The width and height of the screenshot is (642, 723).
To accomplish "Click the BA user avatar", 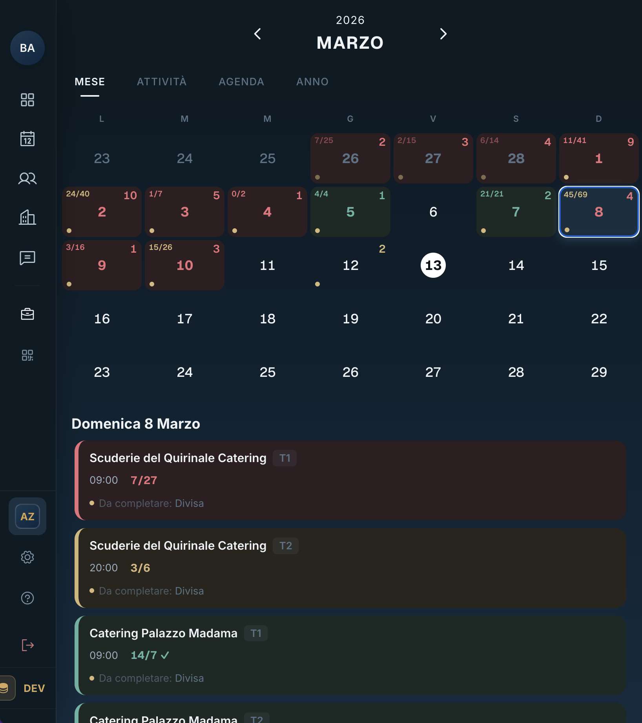I will [27, 48].
